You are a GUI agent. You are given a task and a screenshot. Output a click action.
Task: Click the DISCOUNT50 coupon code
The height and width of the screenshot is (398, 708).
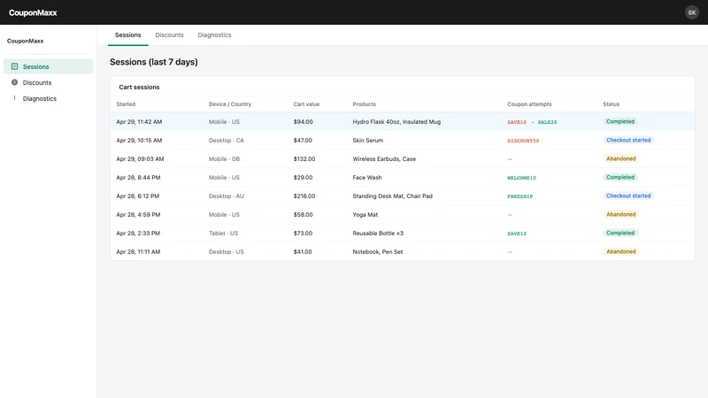click(x=523, y=141)
